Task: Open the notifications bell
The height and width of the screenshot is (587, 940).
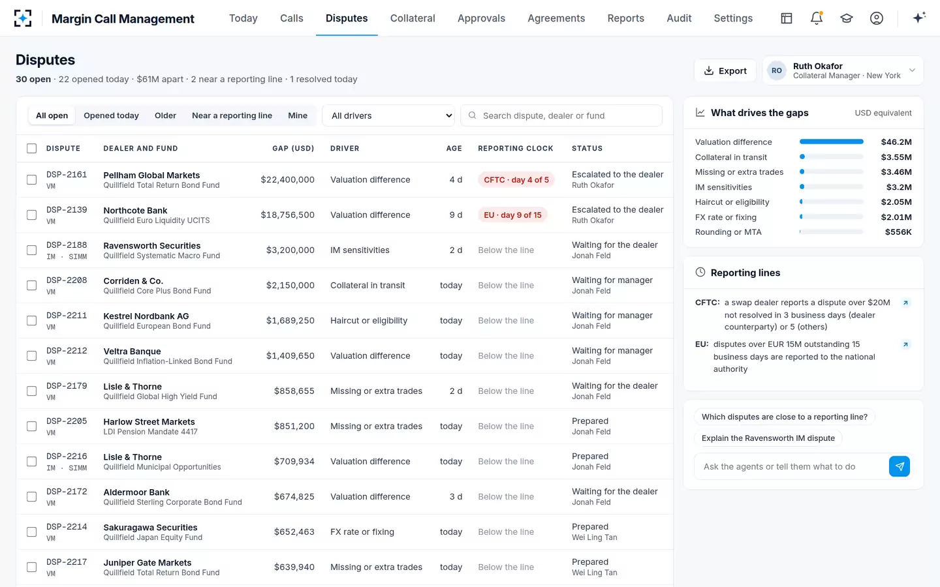Action: coord(817,18)
